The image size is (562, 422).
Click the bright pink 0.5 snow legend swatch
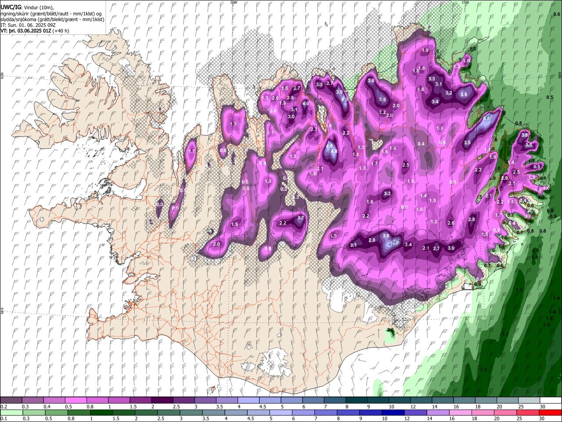[76, 400]
